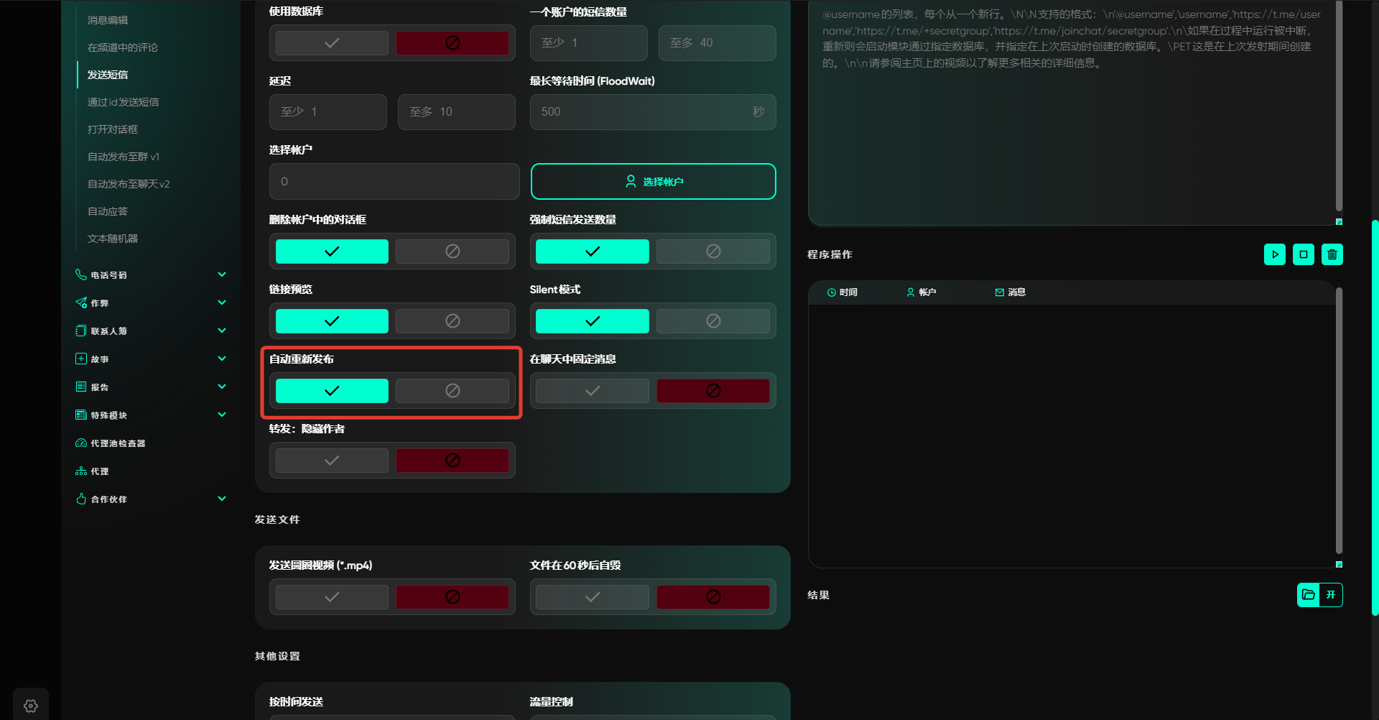Screen dimensions: 1379x720
Task: Click the 代理池检查器 sidebar icon
Action: click(81, 443)
